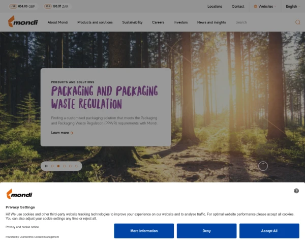Click the More Information button
Screen dimensions: 305x244
pyautogui.click(x=144, y=231)
